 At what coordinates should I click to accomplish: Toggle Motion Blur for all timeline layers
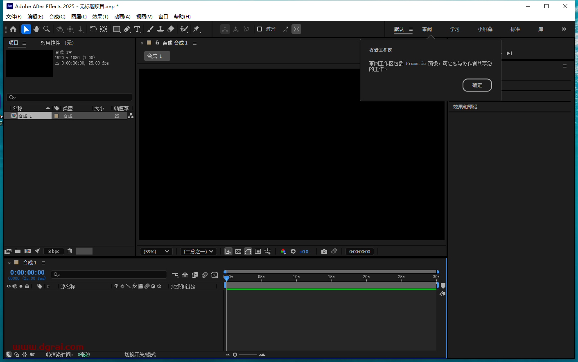coord(205,275)
